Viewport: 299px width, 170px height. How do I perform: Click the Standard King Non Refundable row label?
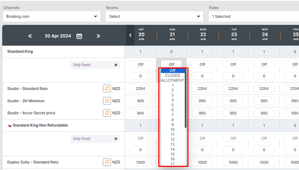click(x=40, y=125)
